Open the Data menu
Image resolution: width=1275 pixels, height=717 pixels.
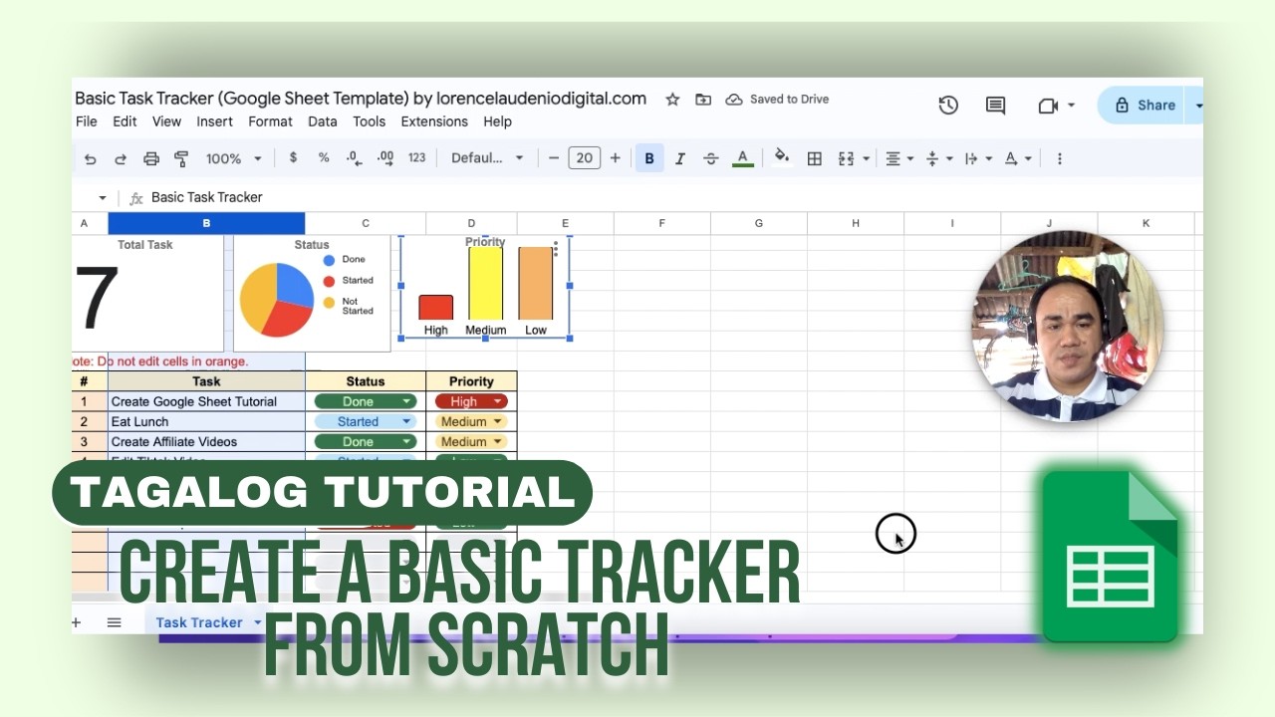323,121
